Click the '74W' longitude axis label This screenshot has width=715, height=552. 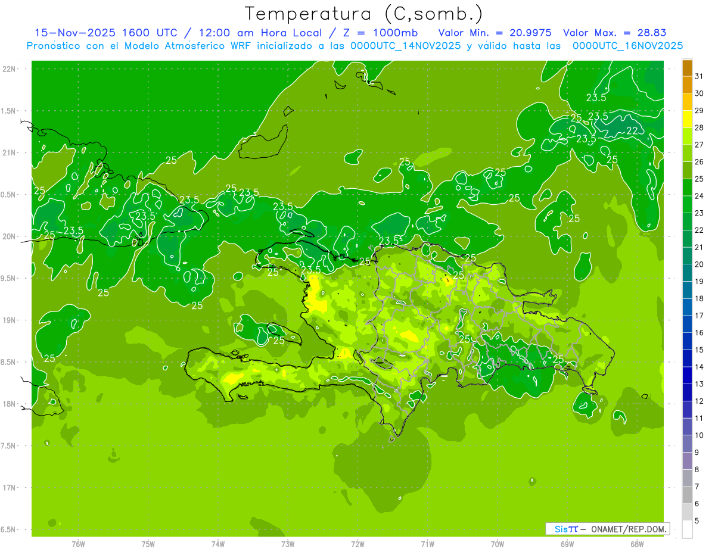point(218,544)
